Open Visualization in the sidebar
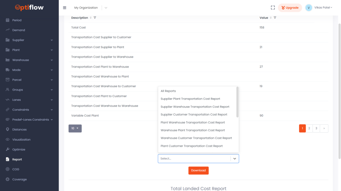The image size is (341, 191). pos(21,140)
